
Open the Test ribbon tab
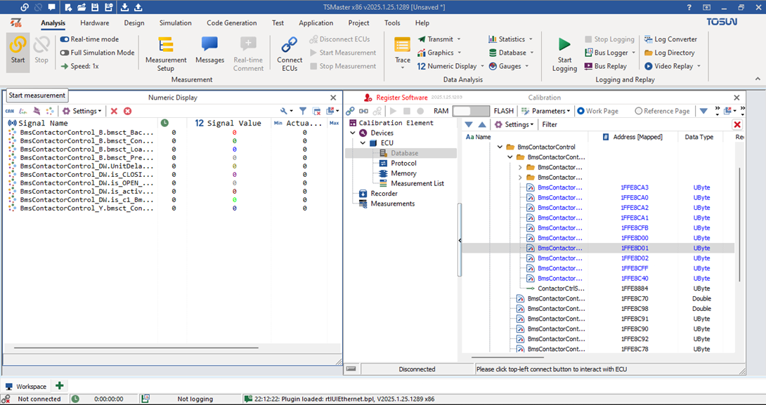[x=278, y=23]
